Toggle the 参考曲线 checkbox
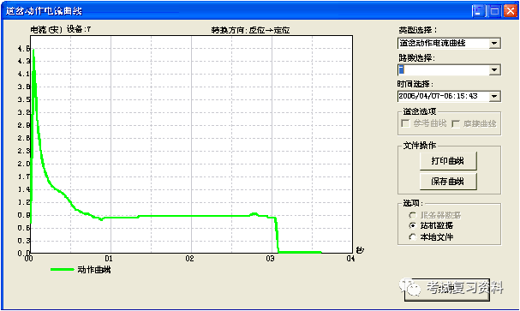 coord(405,123)
